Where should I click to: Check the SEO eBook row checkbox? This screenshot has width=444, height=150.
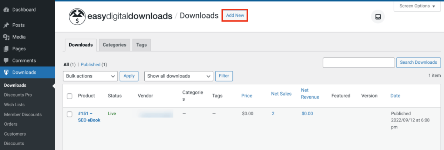coord(70,114)
